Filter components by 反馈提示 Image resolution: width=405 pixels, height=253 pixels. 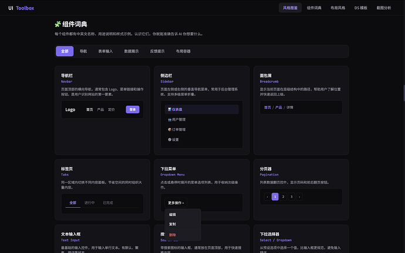[157, 51]
